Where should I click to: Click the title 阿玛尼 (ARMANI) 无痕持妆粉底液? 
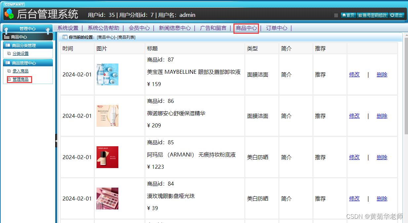coord(191,155)
